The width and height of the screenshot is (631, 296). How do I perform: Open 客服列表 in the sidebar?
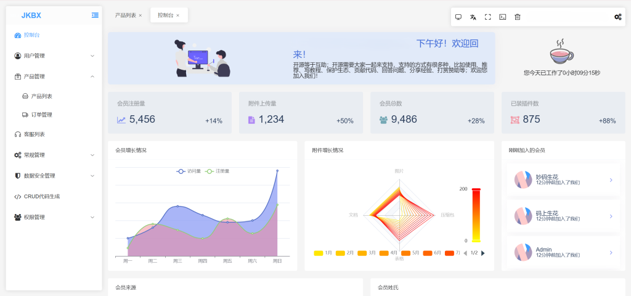pyautogui.click(x=54, y=134)
